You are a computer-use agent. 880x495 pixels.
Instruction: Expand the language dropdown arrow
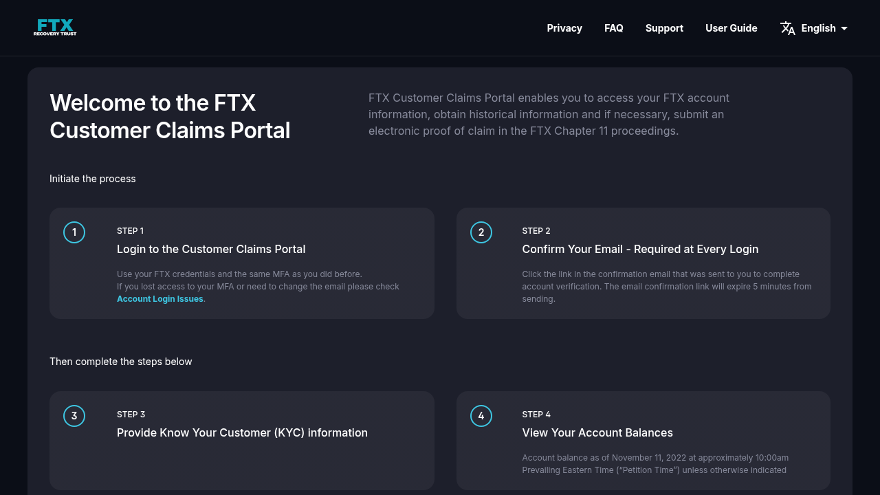[x=844, y=28]
